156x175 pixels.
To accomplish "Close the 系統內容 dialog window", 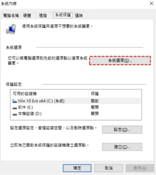I will [151, 3].
